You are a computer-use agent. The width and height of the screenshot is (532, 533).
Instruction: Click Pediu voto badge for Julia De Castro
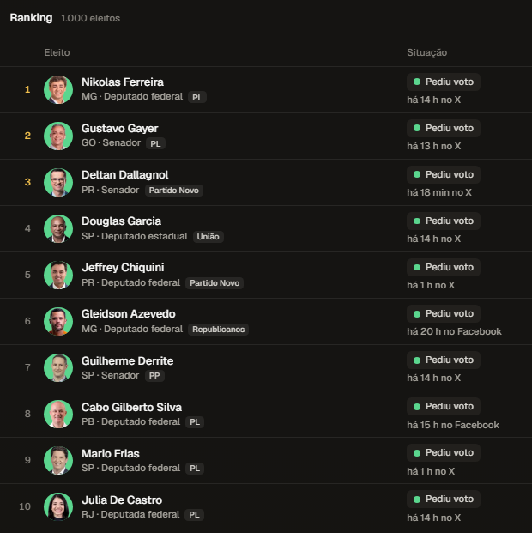pos(444,499)
